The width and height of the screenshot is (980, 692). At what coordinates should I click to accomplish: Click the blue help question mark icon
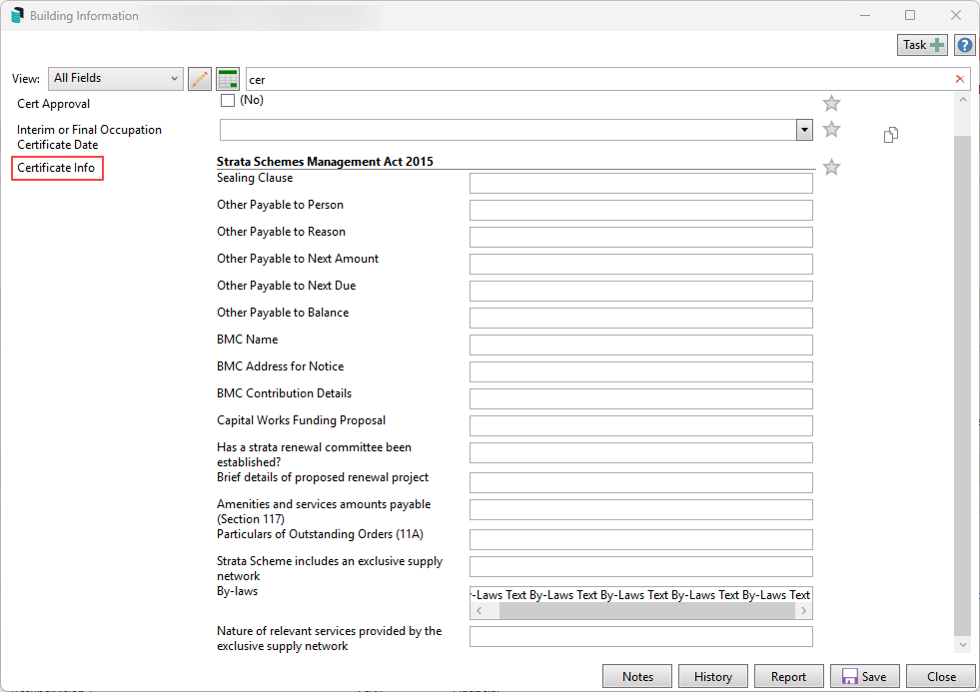pos(965,45)
